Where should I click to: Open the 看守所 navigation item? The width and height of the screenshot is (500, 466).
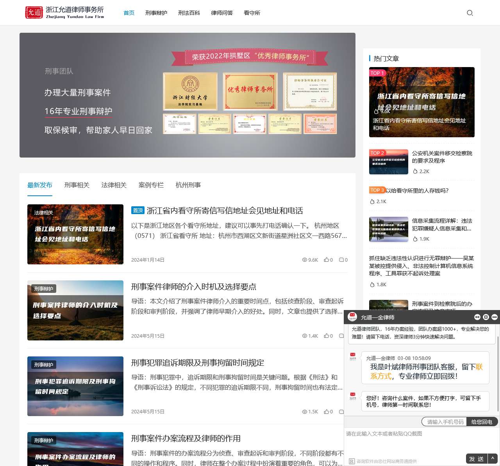pos(252,13)
